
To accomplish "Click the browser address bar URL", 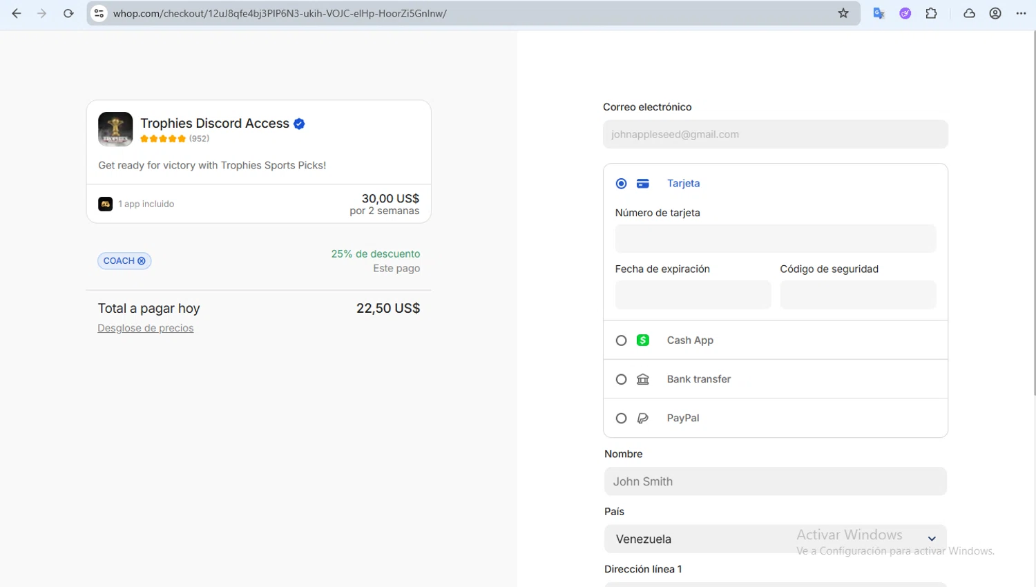I will pyautogui.click(x=280, y=13).
